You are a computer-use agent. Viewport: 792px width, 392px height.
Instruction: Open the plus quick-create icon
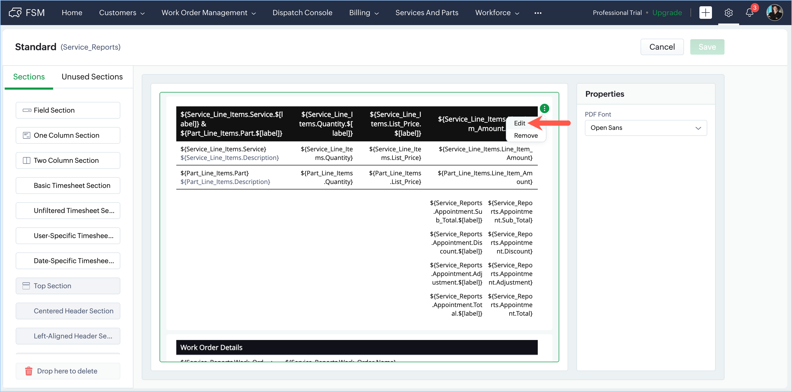coord(705,13)
